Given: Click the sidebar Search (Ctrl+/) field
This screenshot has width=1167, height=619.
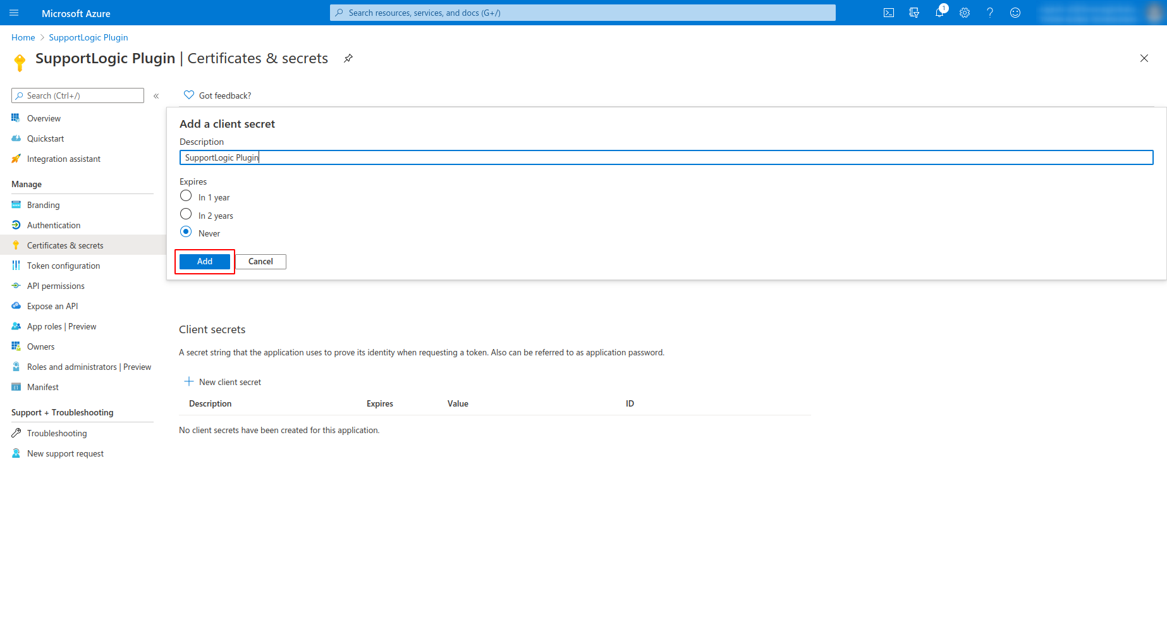Looking at the screenshot, I should click(78, 95).
